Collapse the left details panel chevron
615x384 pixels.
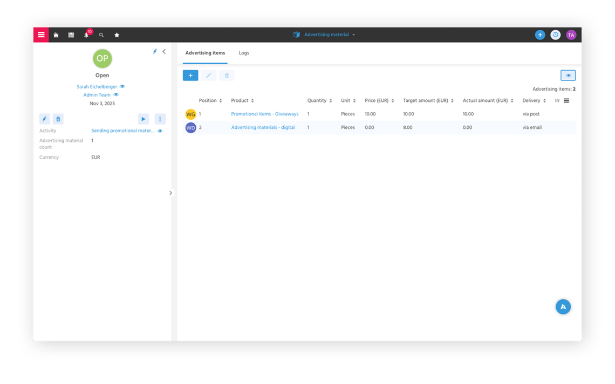[x=164, y=52]
